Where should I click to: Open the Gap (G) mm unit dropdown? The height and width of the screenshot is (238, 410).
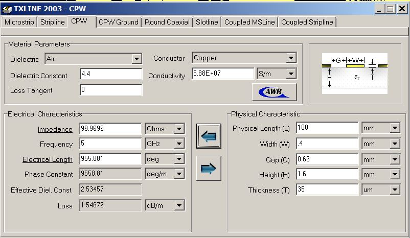click(x=395, y=159)
